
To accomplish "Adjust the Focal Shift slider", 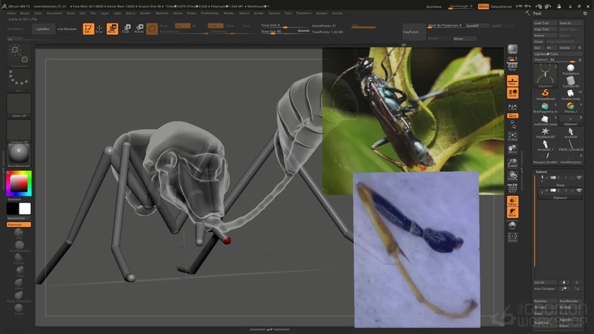I will point(285,26).
